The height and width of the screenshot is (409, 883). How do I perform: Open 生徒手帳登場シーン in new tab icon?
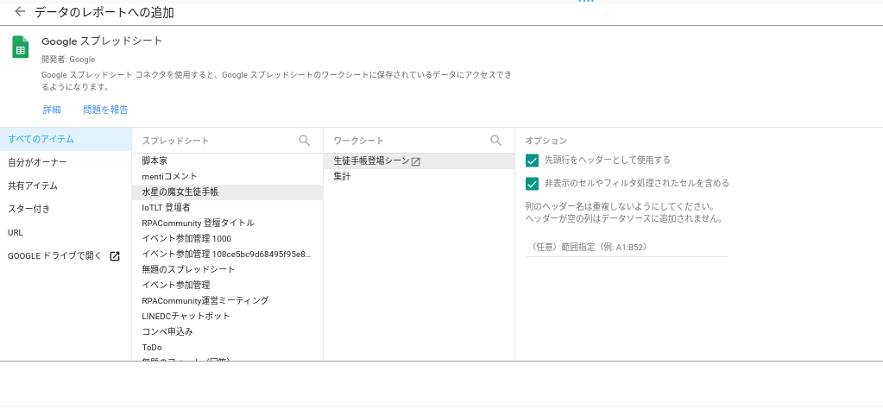point(416,161)
